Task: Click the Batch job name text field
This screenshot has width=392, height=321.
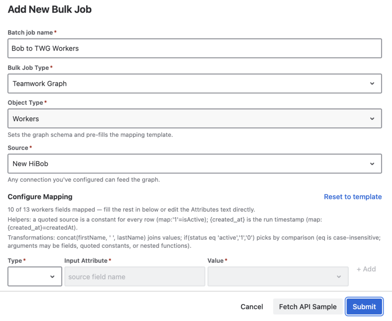Action: (194, 48)
